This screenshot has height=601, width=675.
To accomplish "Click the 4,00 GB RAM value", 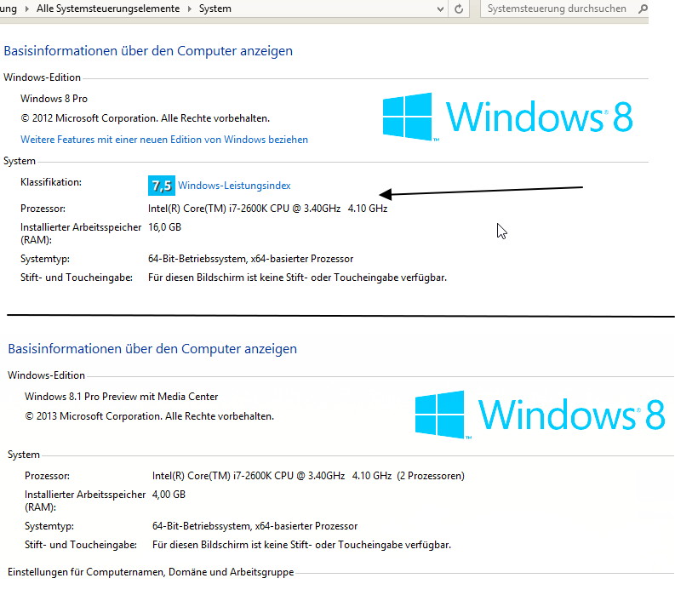I will click(x=169, y=495).
